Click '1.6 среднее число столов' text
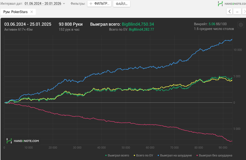 [214, 29]
